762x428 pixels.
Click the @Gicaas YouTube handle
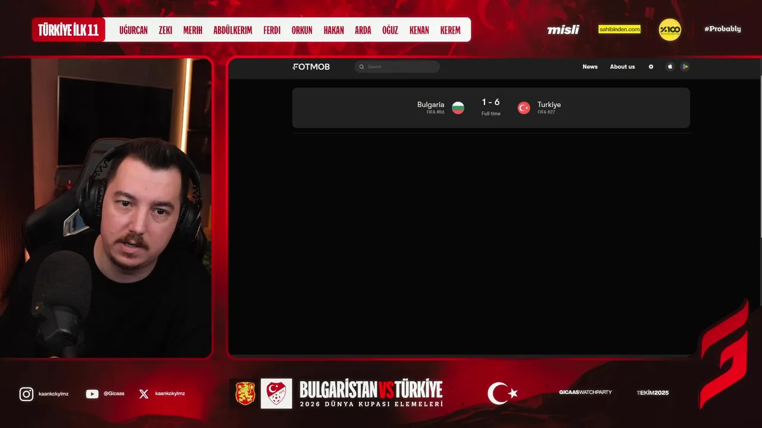(114, 394)
